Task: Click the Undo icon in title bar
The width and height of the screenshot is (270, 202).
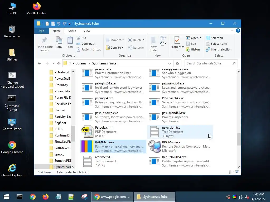Action: pos(59,23)
